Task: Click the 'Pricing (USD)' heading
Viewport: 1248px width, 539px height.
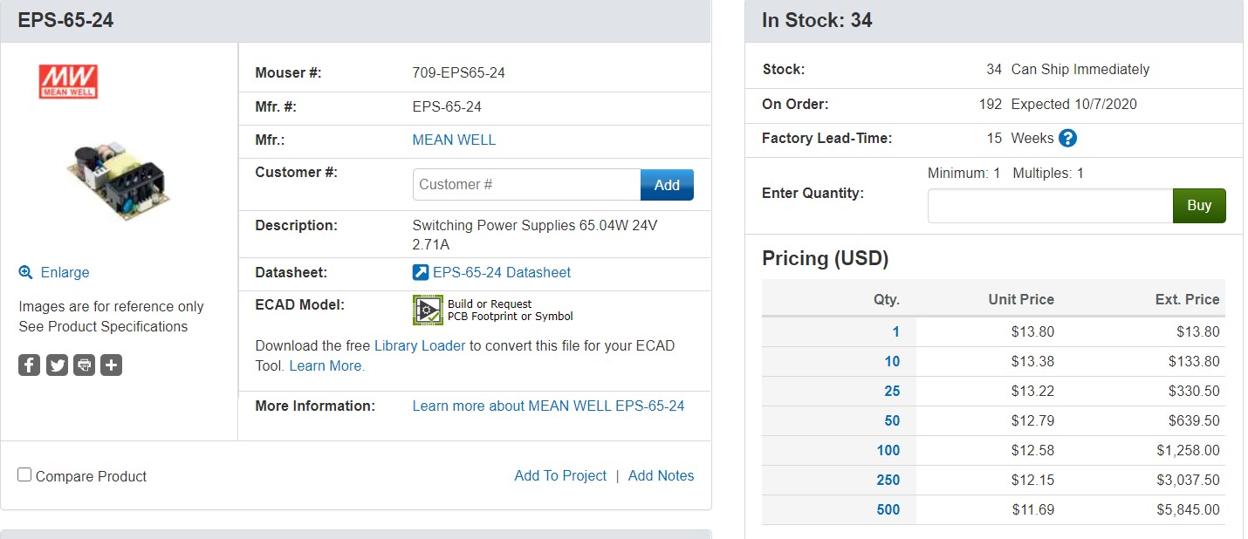Action: tap(825, 258)
